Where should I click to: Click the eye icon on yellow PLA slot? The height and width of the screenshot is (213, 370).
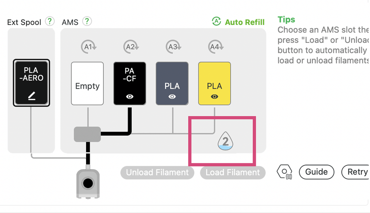click(214, 97)
